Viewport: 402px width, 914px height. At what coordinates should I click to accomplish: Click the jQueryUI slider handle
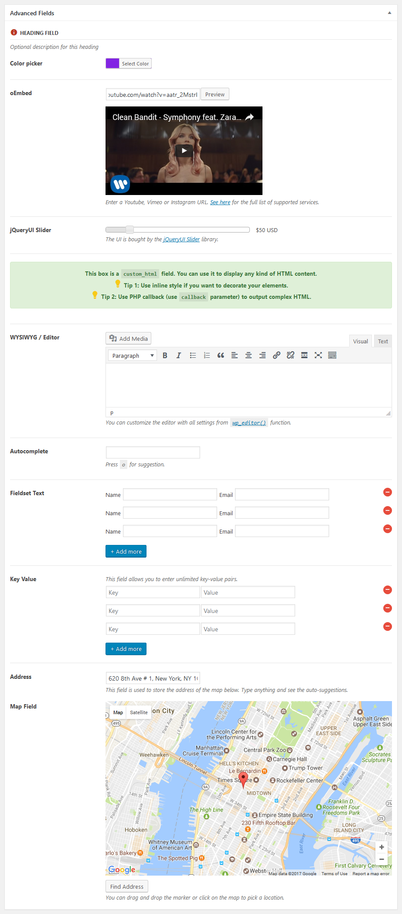pos(129,230)
